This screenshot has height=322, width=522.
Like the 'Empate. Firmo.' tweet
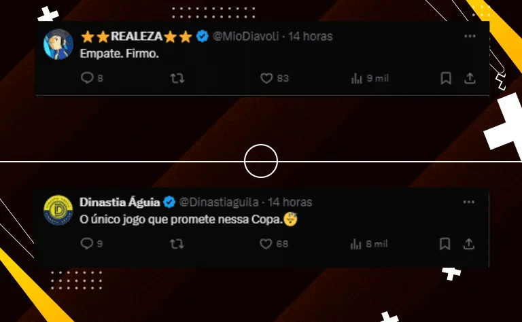point(267,78)
